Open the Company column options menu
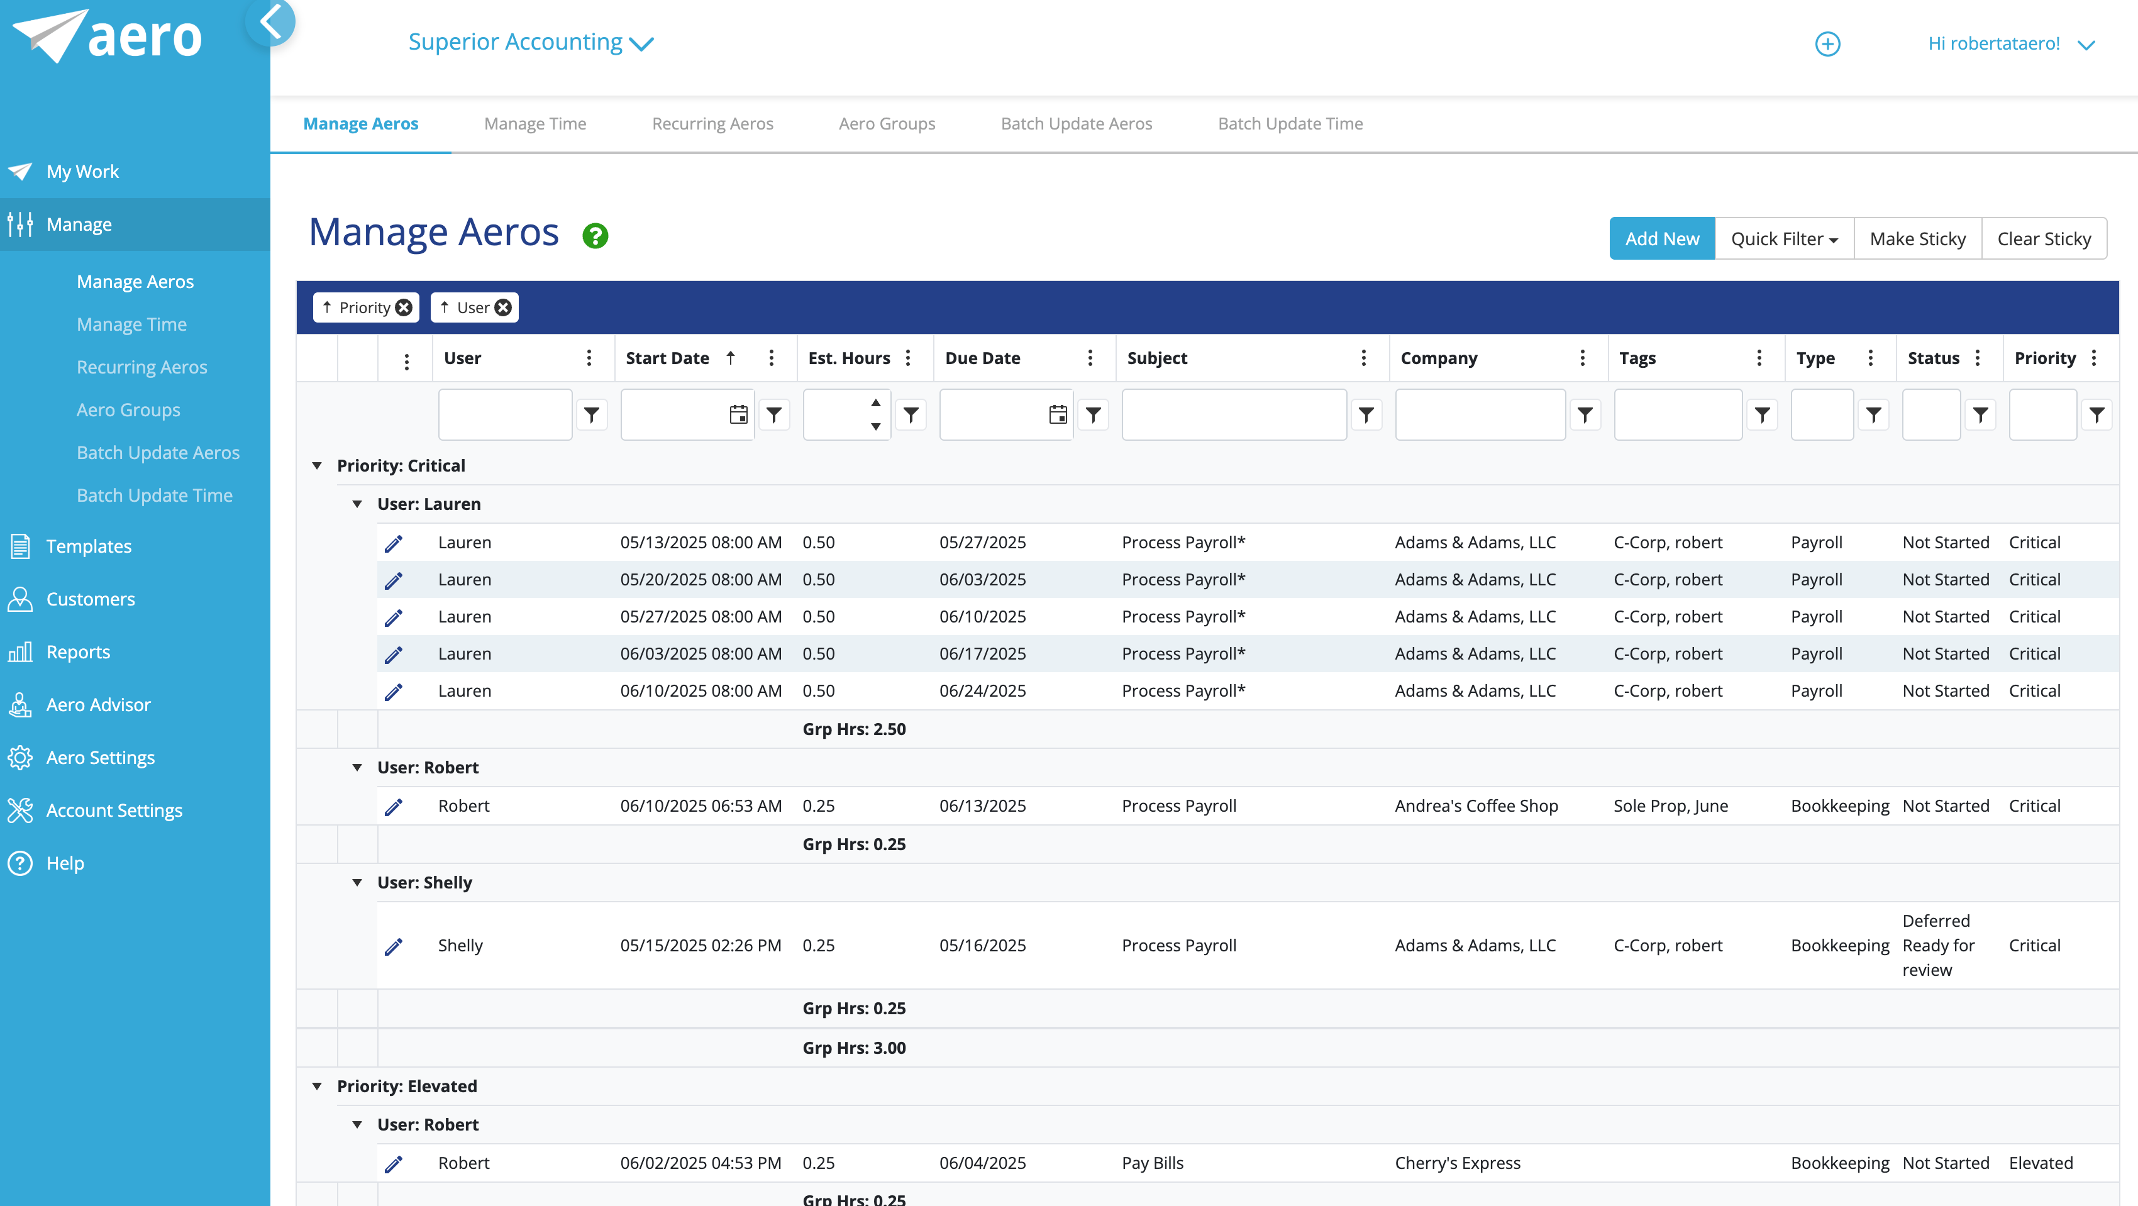 [x=1582, y=358]
